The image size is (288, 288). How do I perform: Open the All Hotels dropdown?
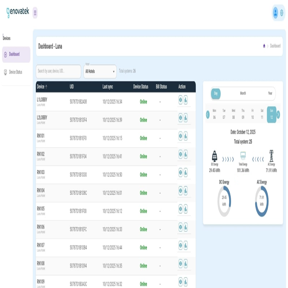100,71
